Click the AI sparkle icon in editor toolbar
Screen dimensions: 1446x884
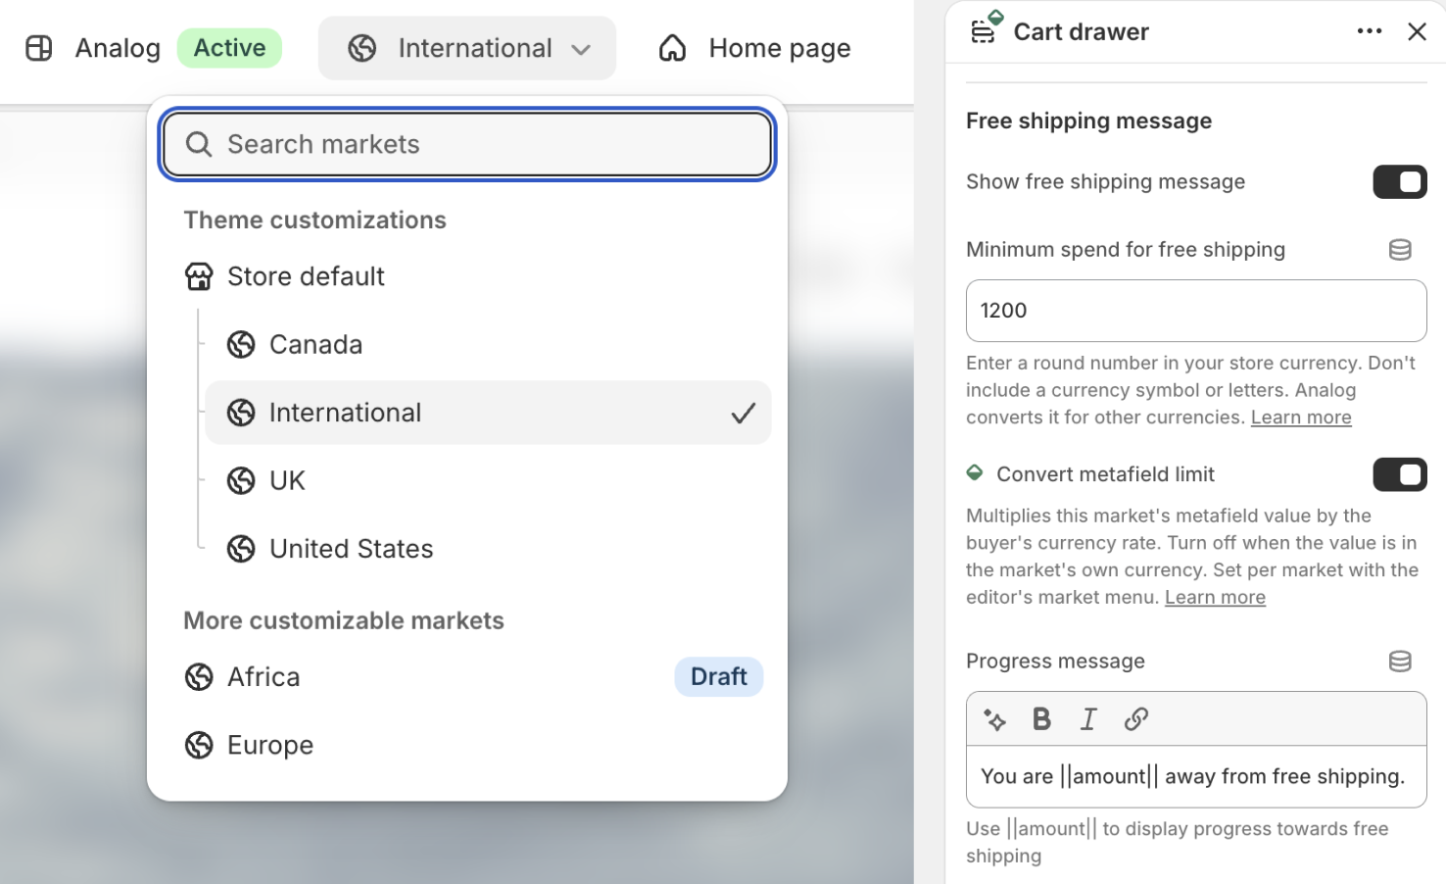click(x=994, y=719)
